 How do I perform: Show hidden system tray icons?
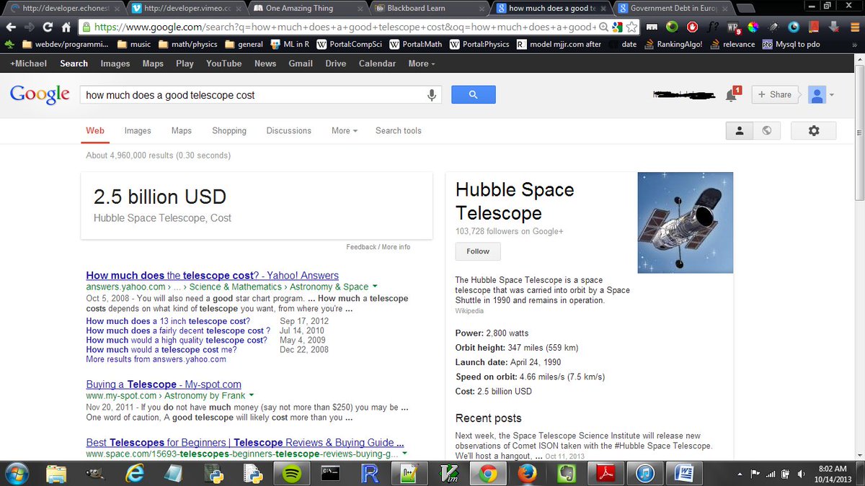740,474
